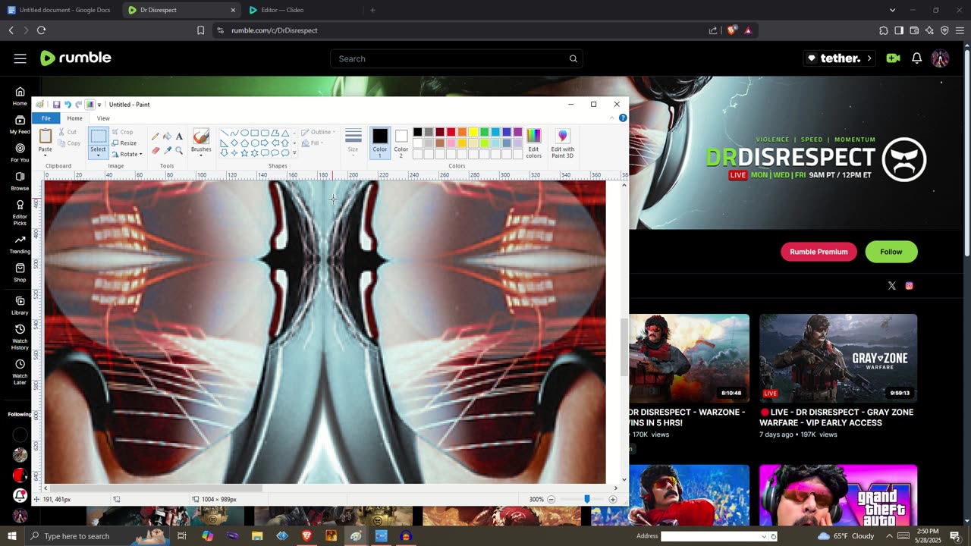Switch to Untitled document Google Docs tab
Viewport: 971px width, 546px height.
point(60,10)
